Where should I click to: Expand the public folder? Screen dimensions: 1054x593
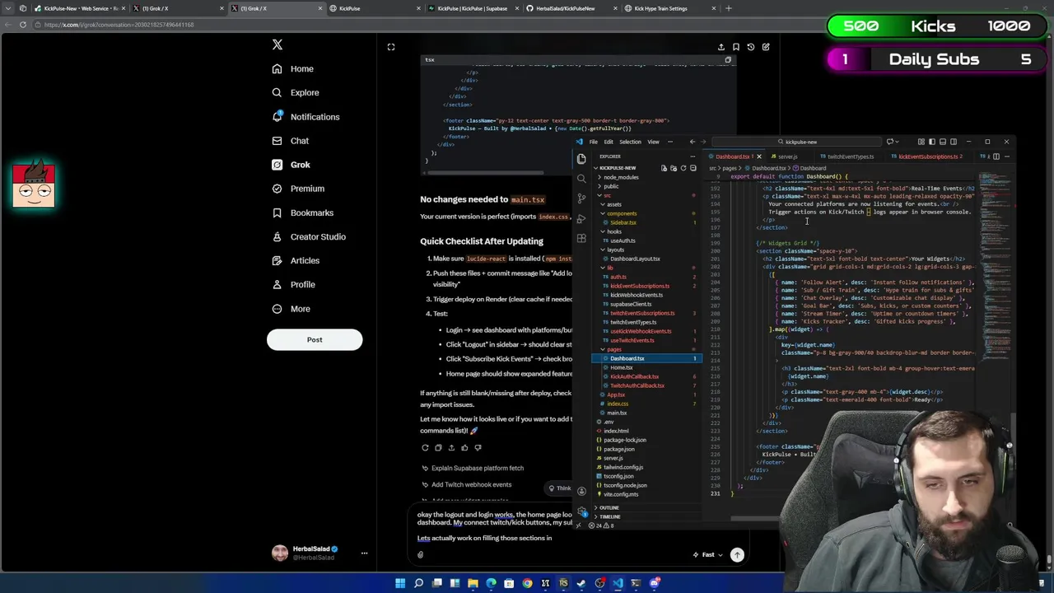pyautogui.click(x=610, y=186)
